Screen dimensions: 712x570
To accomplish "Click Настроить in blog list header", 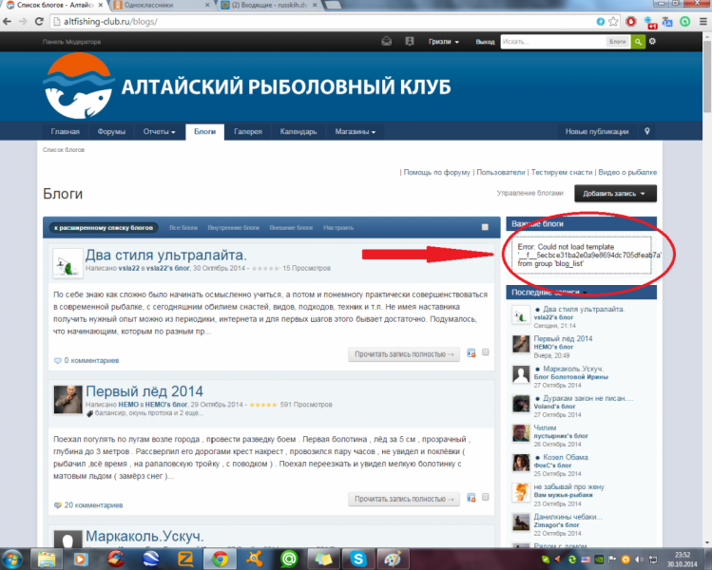I will 338,227.
